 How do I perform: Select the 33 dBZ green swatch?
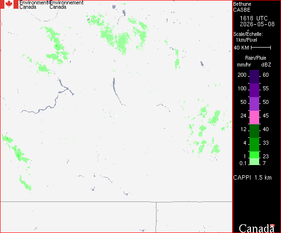click(254, 145)
